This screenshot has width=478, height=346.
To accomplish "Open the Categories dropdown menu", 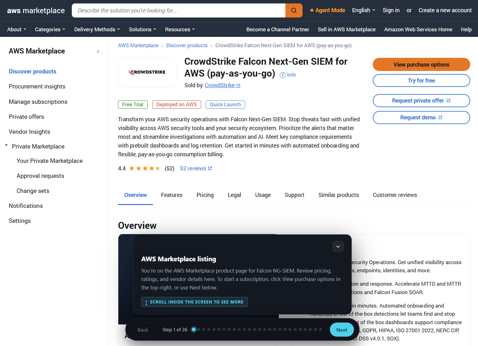I will click(50, 29).
